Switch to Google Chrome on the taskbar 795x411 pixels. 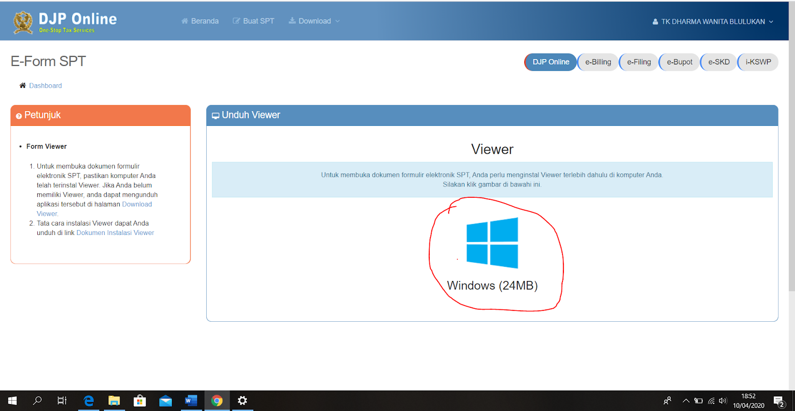coord(217,401)
